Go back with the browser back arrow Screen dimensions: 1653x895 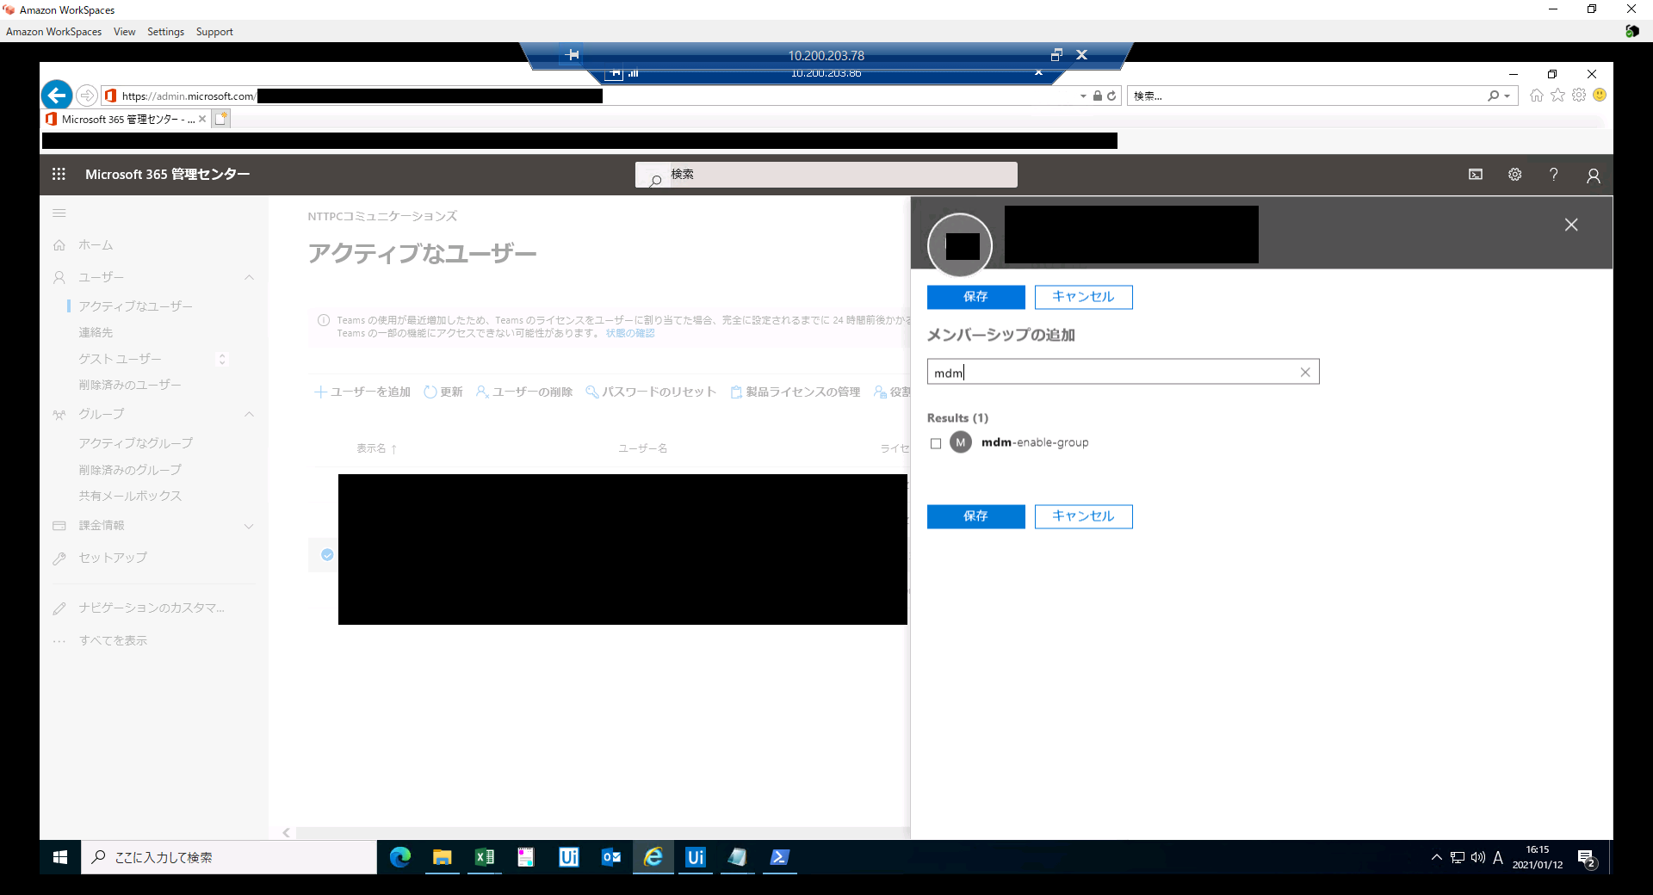[57, 95]
